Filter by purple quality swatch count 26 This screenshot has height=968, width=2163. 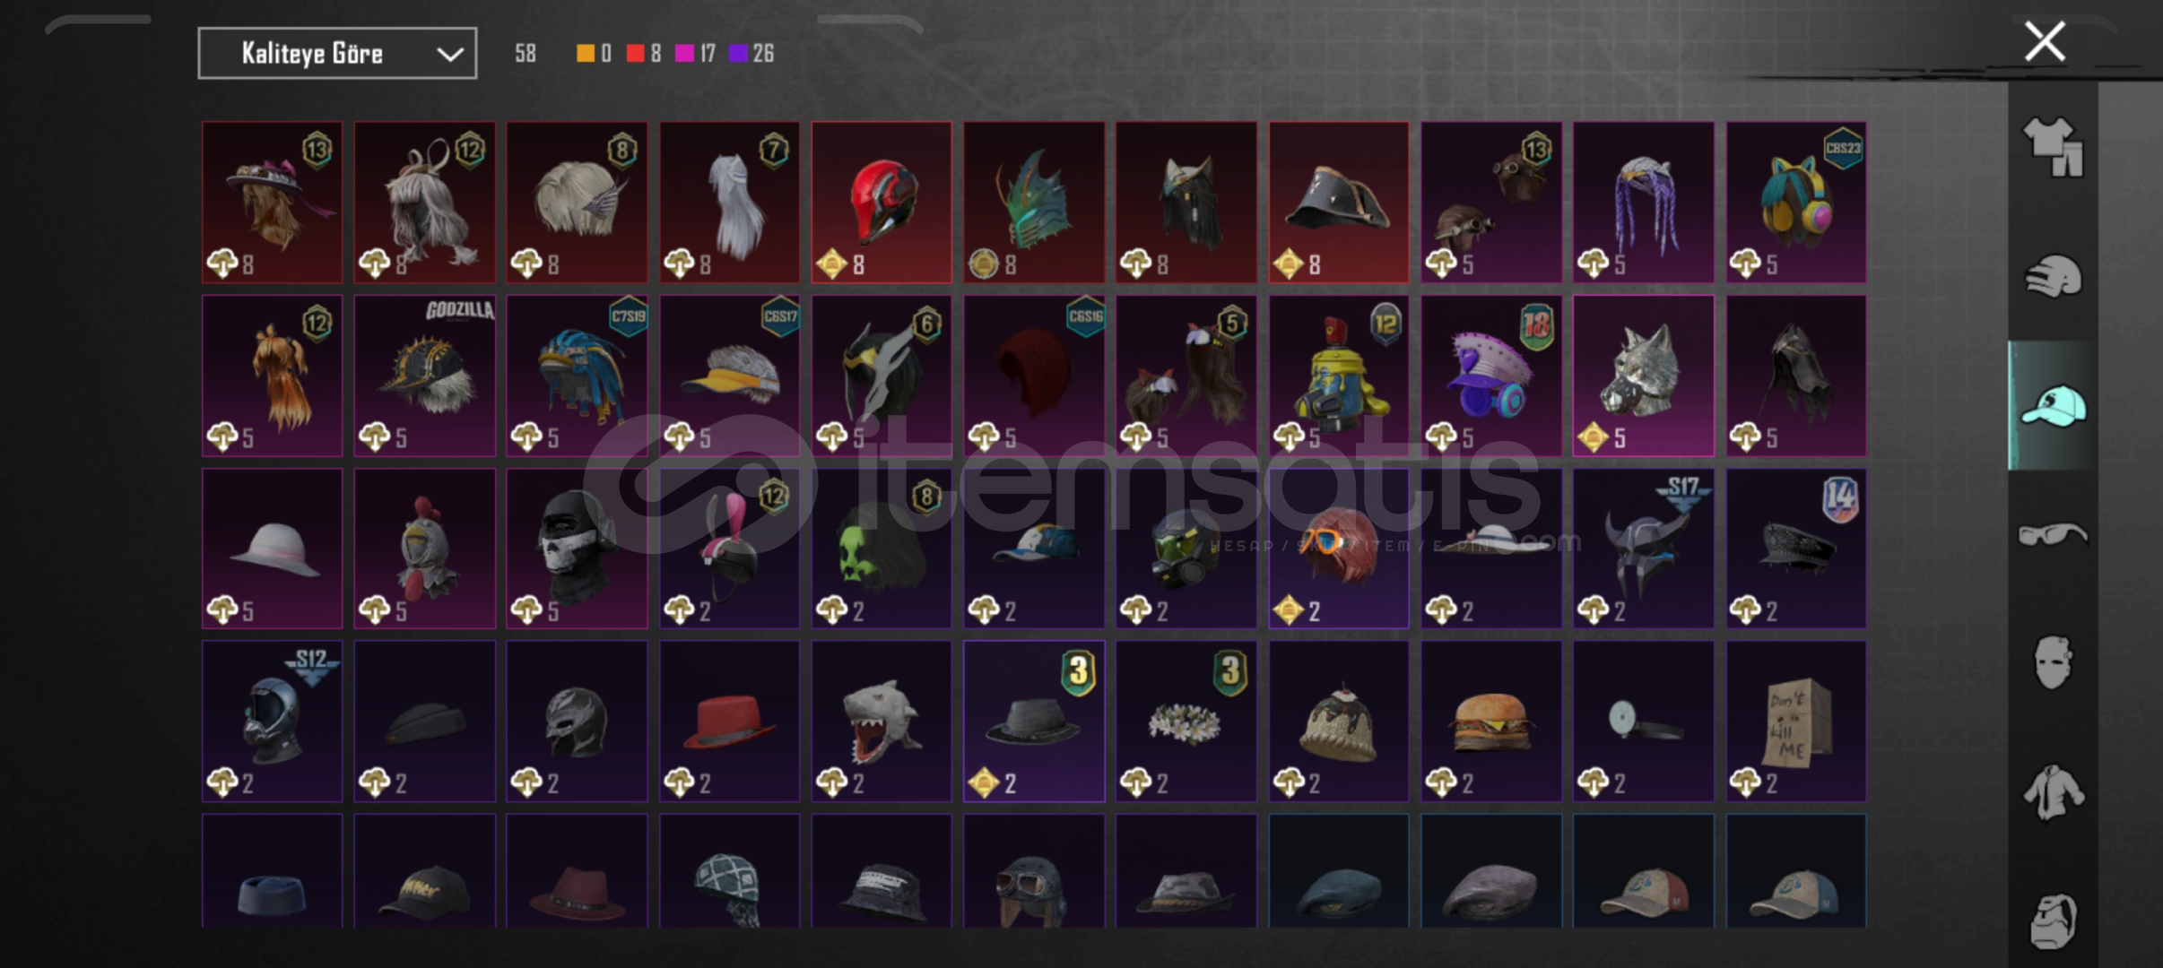(x=751, y=54)
